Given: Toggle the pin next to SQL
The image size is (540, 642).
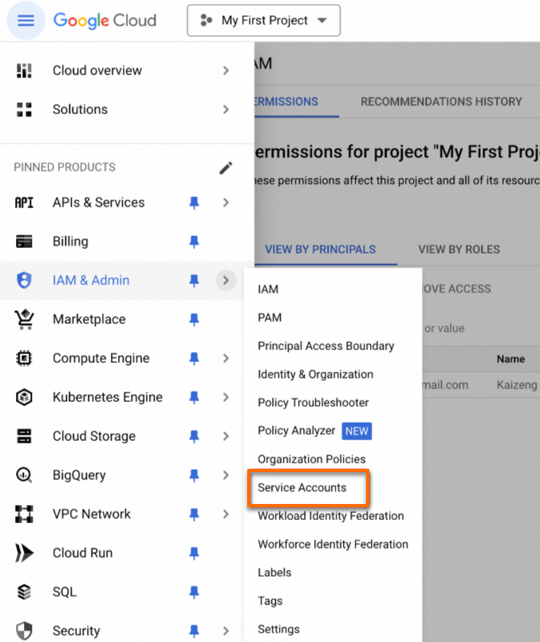Looking at the screenshot, I should pyautogui.click(x=194, y=592).
